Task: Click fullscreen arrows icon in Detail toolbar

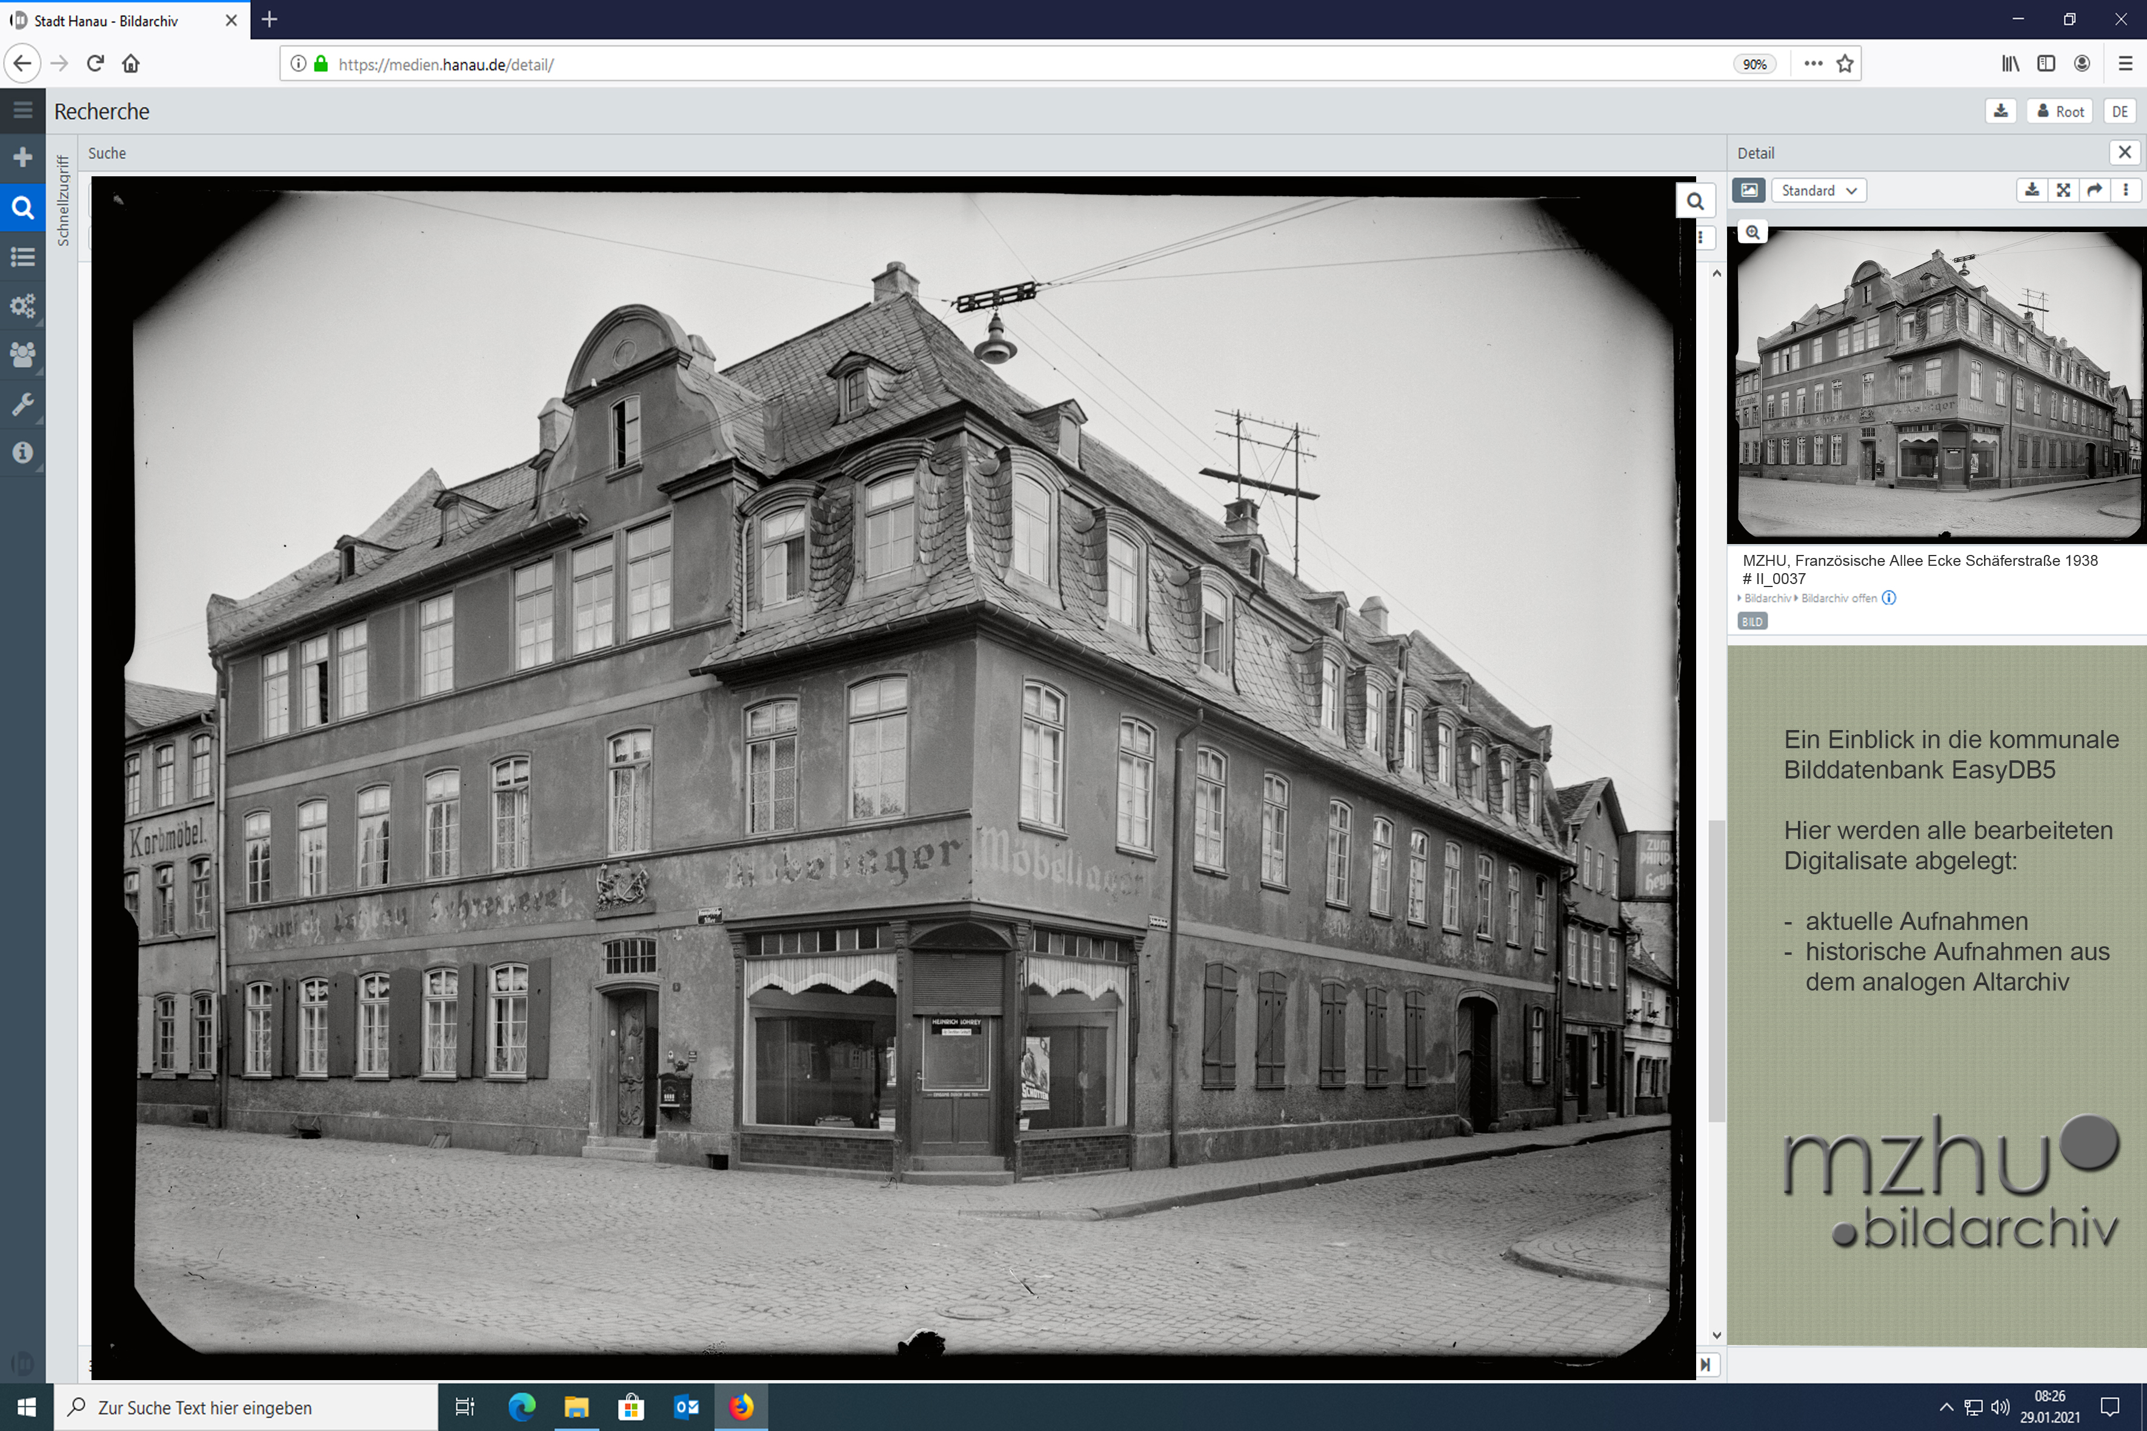Action: click(x=2063, y=190)
